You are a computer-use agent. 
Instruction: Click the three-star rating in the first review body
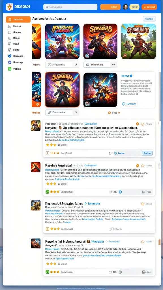(x=51, y=145)
